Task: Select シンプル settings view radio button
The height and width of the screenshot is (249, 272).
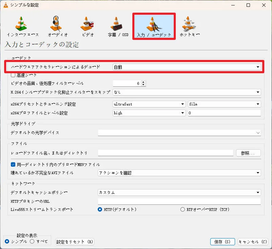Action: pos(7,241)
